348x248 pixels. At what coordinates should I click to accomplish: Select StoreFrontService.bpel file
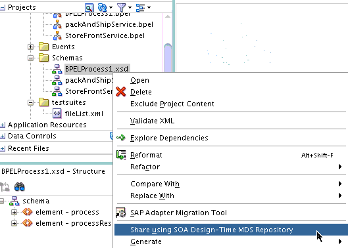105,35
